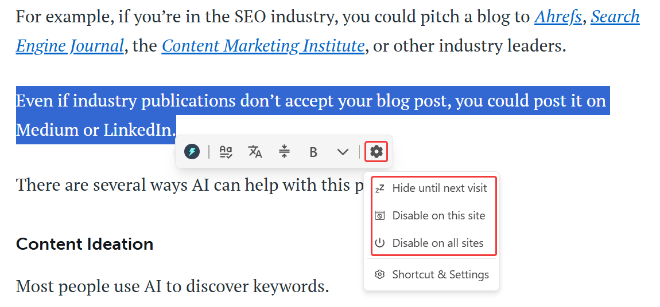Click the shorten text icon
660x307 pixels.
[285, 152]
